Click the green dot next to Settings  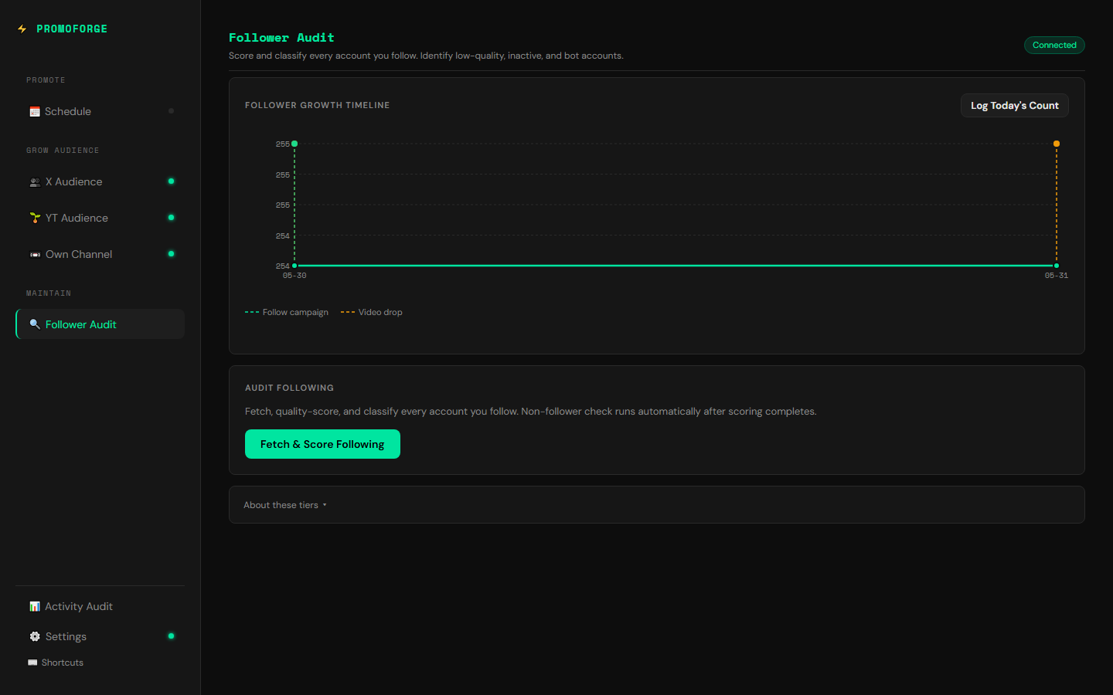171,636
